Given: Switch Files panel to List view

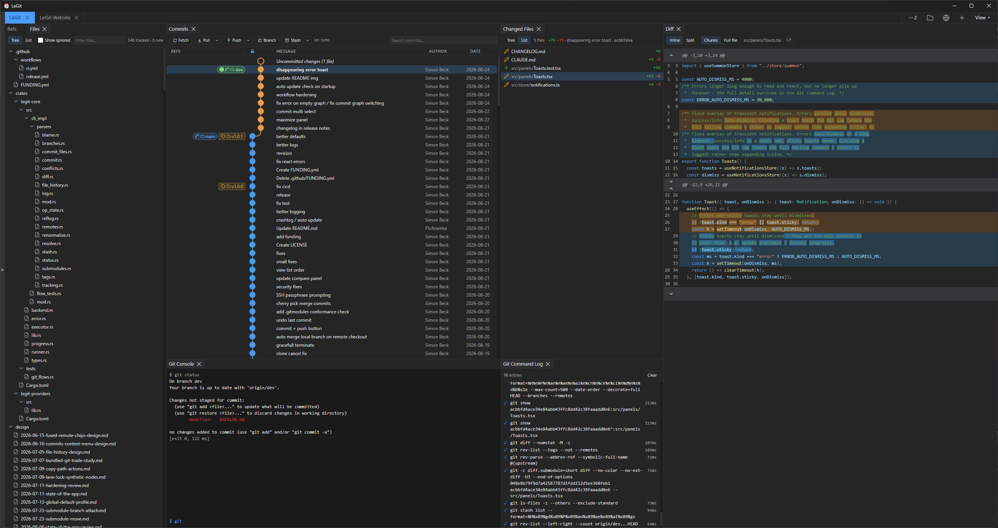Looking at the screenshot, I should click(x=29, y=40).
